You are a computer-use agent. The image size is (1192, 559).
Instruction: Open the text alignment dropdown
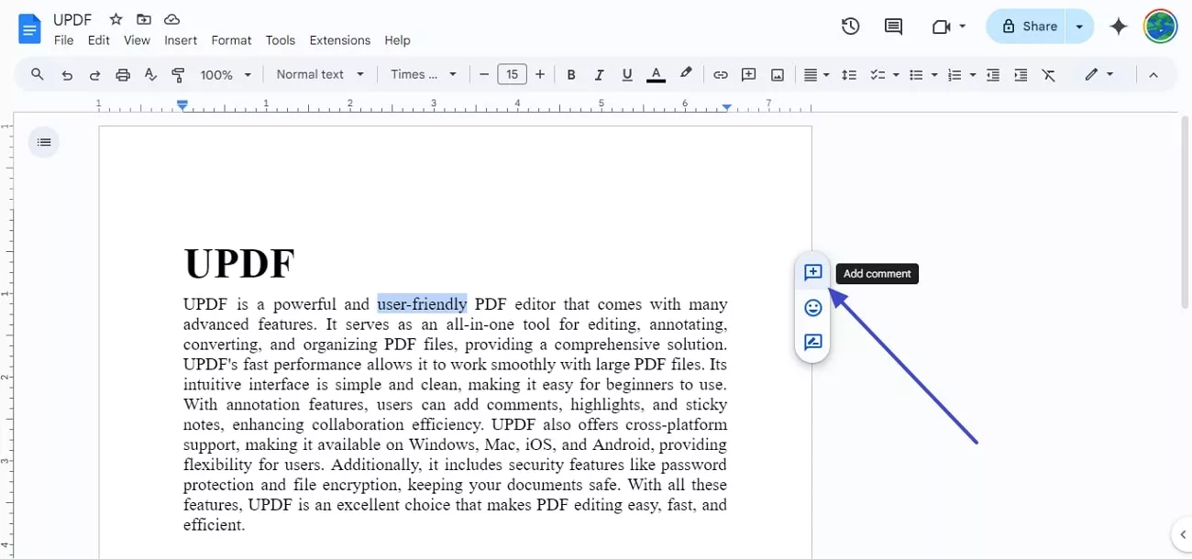click(x=816, y=75)
